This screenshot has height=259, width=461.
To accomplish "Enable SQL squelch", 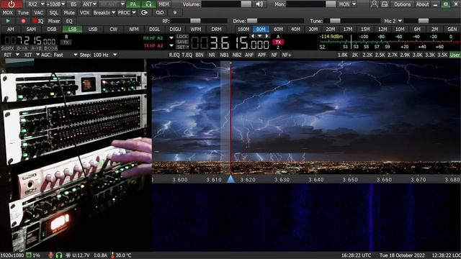I will pos(54,13).
